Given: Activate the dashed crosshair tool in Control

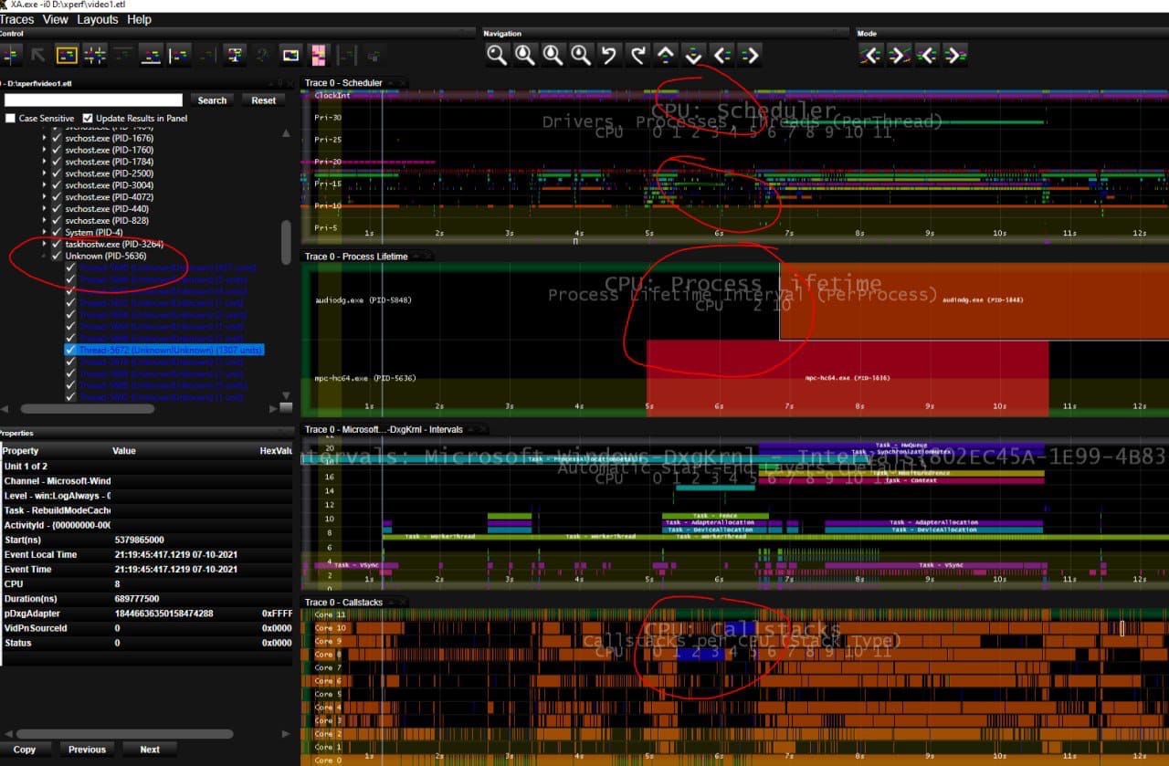Looking at the screenshot, I should point(94,55).
